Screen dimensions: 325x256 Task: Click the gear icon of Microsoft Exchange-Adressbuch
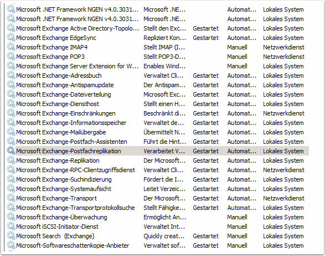coord(11,75)
